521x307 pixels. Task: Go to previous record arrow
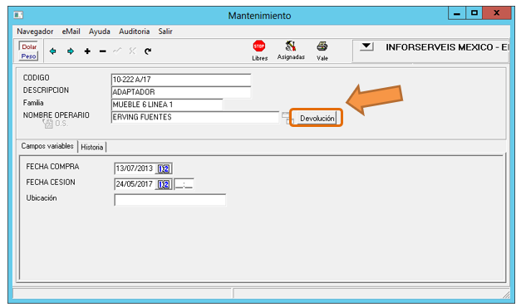[52, 51]
